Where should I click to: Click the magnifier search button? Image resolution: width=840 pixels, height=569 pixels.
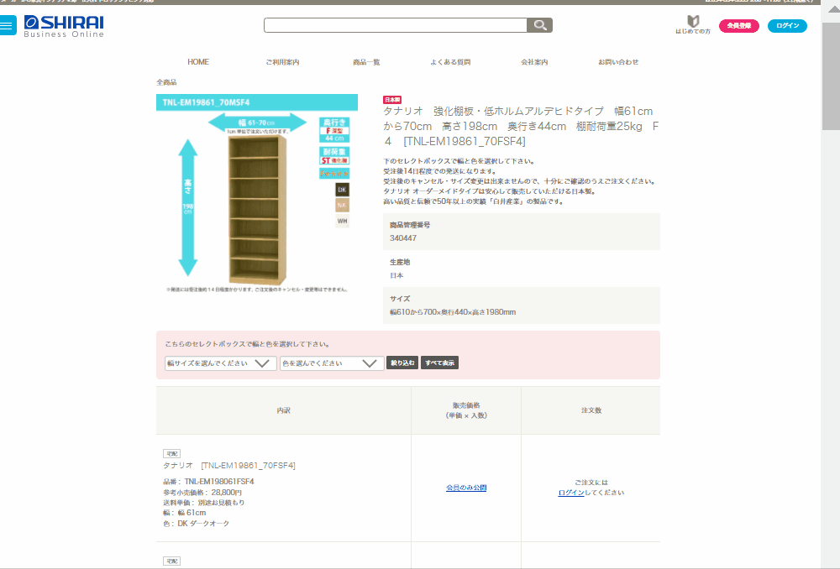pyautogui.click(x=539, y=25)
